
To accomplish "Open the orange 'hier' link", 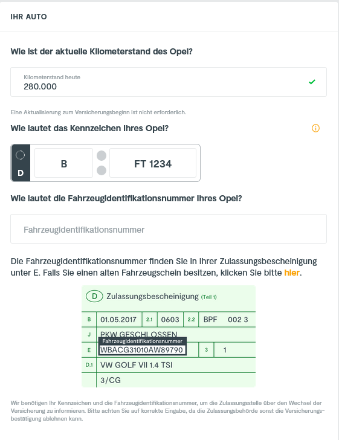I will 292,273.
